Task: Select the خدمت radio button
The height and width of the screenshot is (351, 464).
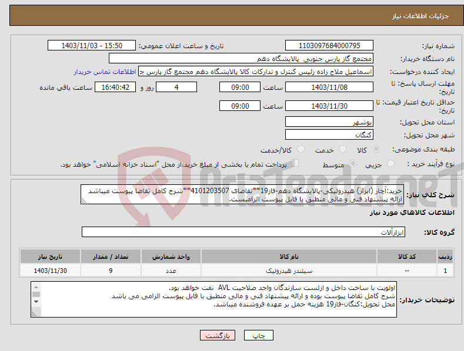Action: [342, 149]
